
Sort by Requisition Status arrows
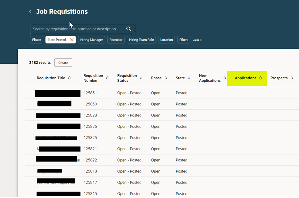[x=141, y=78]
